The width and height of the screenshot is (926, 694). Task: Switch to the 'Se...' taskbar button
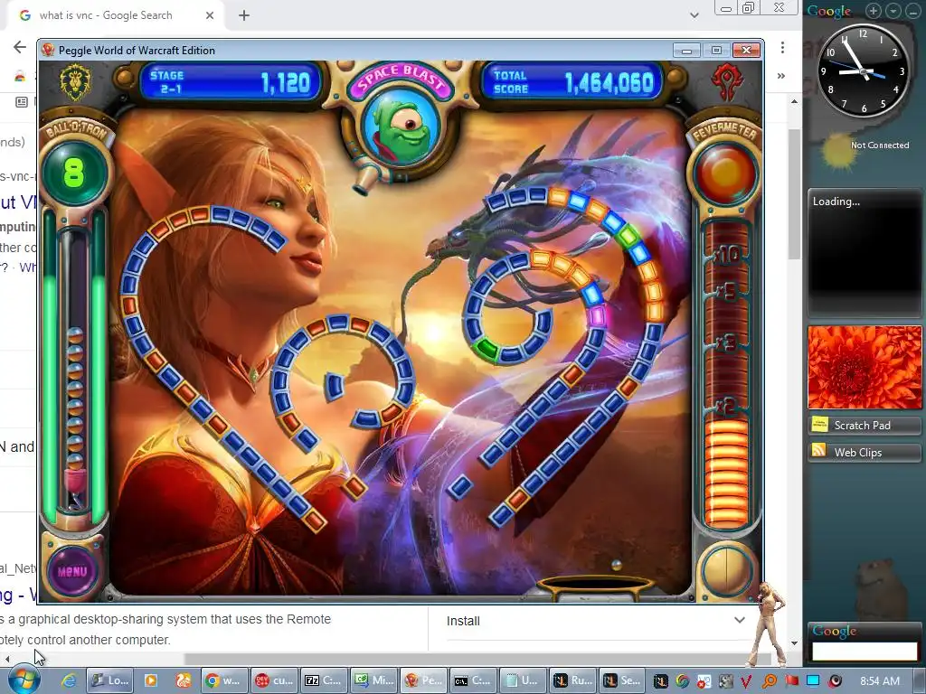(x=622, y=680)
